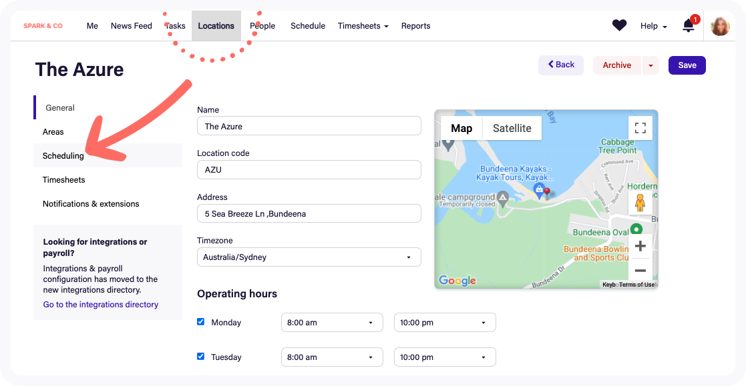Go to the Reports menu item
Viewport: 746px width, 386px height.
click(x=415, y=26)
